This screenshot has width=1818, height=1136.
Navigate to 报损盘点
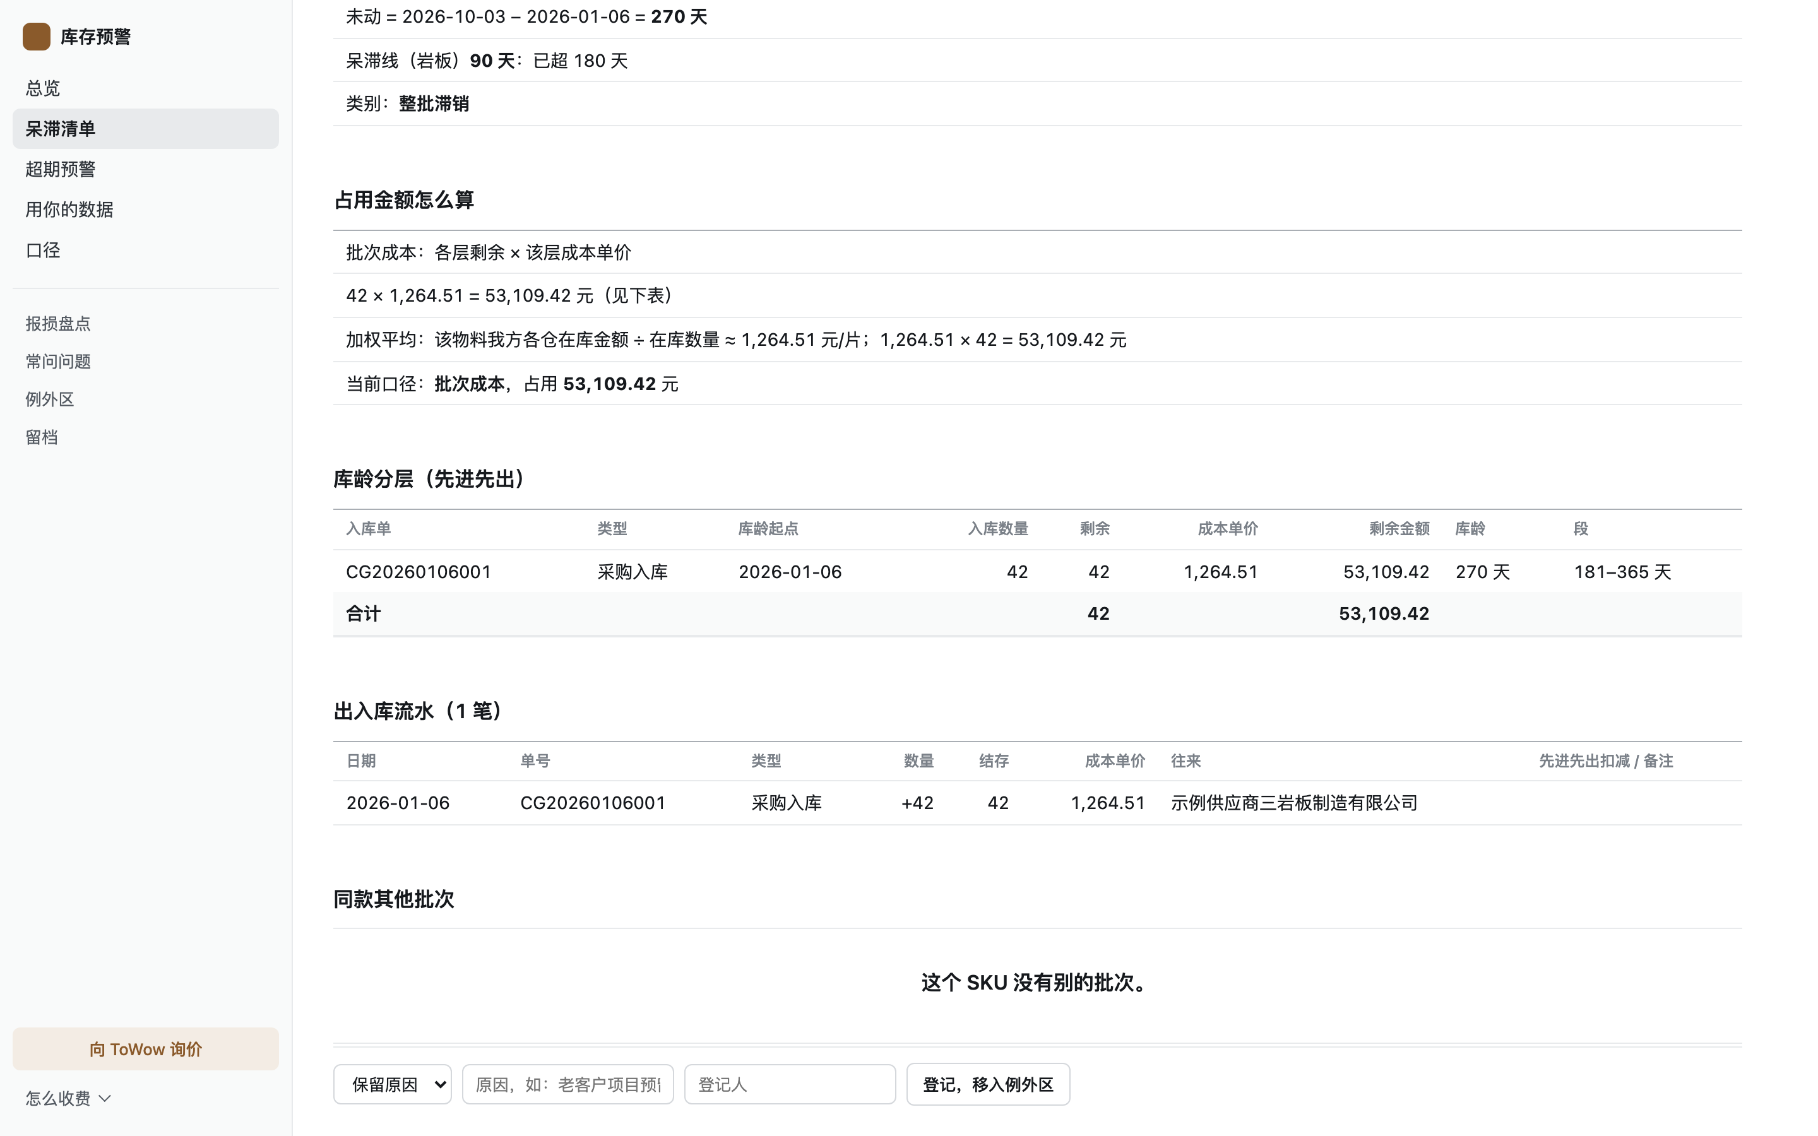tap(146, 323)
